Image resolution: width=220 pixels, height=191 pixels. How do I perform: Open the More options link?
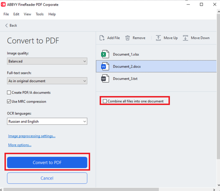coord(20,145)
